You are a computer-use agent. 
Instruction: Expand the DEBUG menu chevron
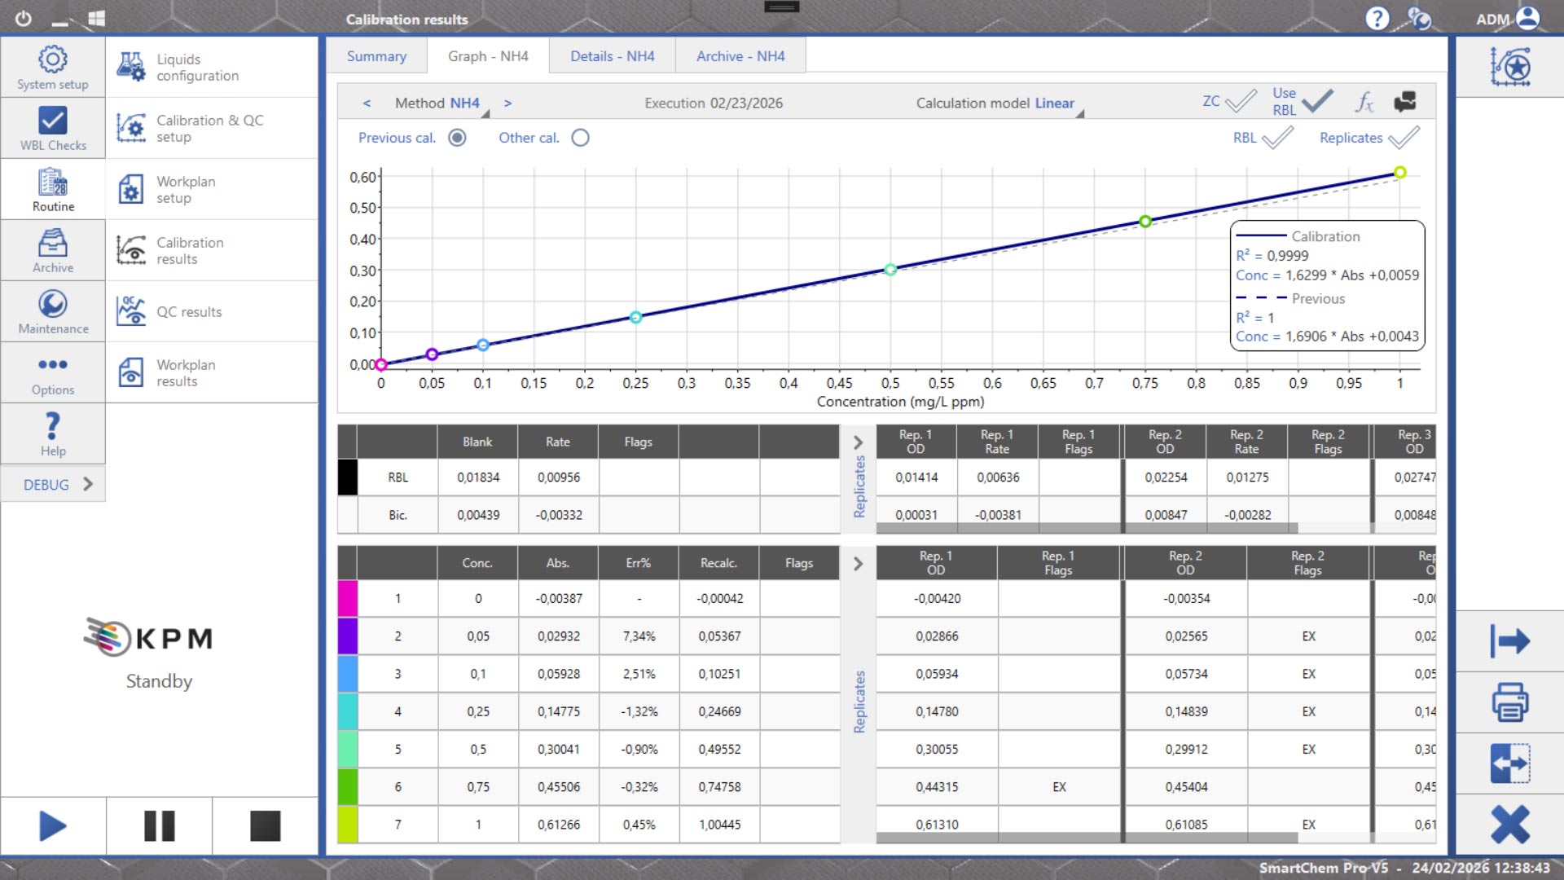point(88,484)
